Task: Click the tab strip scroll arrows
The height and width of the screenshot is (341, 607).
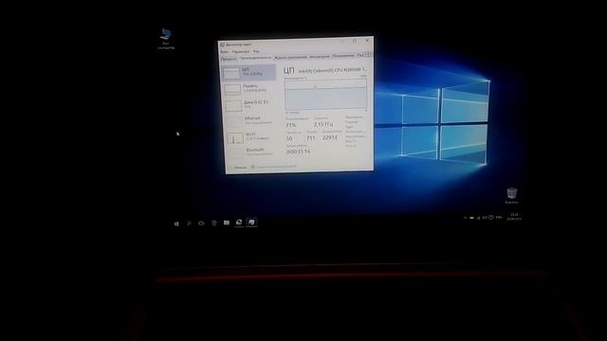Action: [368, 55]
